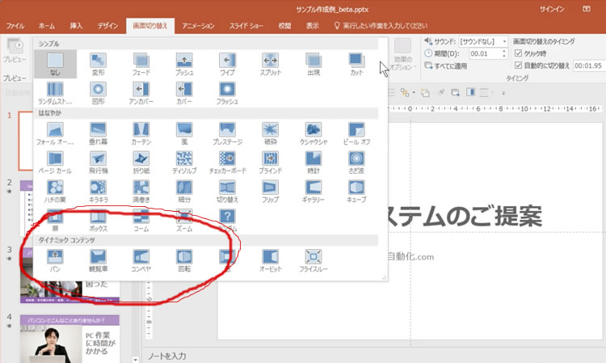Apply the ディゾルブ transition

[x=184, y=163]
